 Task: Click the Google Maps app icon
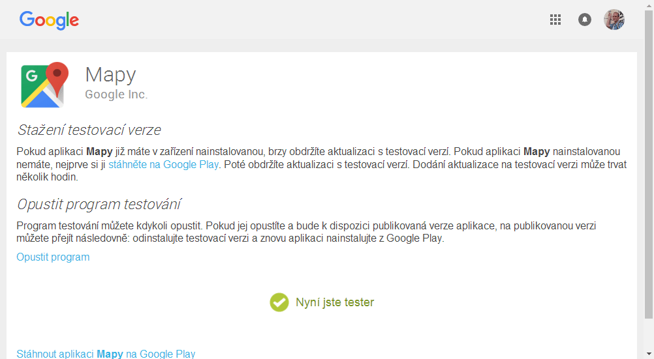[44, 85]
